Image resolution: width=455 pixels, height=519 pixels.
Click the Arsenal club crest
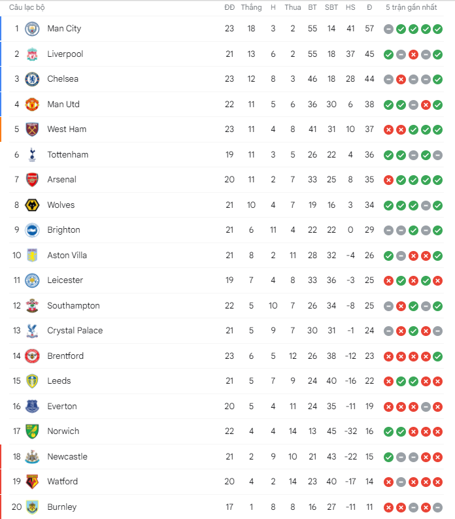pos(32,180)
